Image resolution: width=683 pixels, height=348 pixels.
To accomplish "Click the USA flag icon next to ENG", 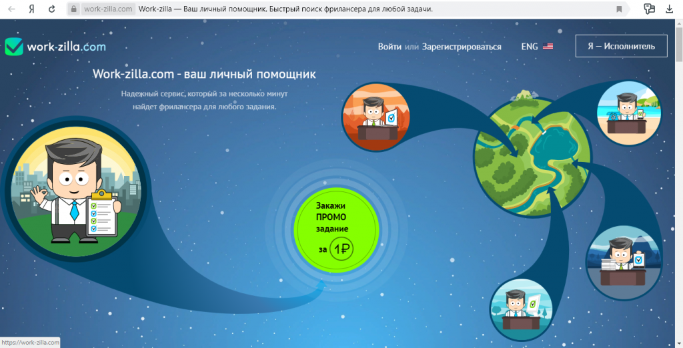I will (x=548, y=47).
